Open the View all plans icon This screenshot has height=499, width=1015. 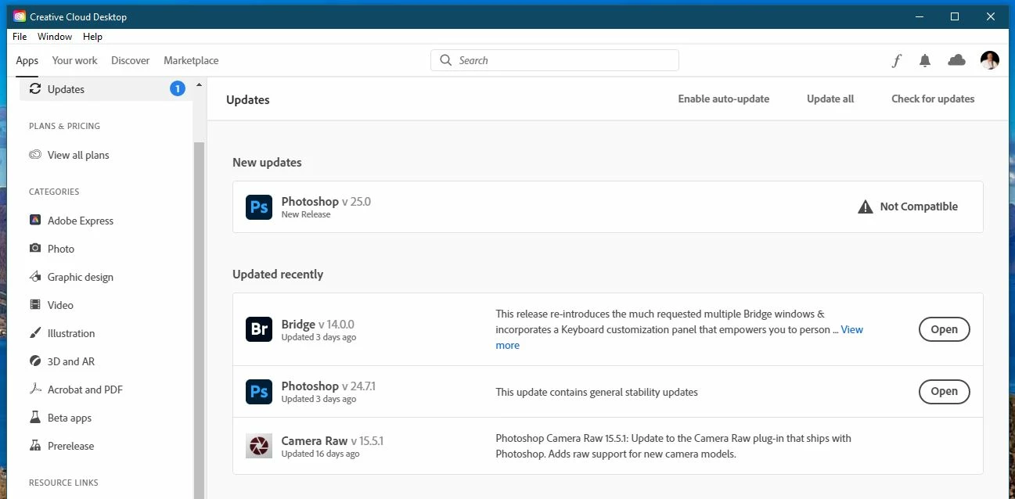pyautogui.click(x=35, y=155)
